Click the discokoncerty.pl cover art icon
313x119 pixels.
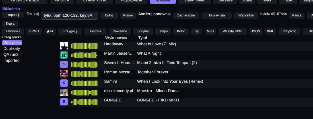[x=64, y=92]
